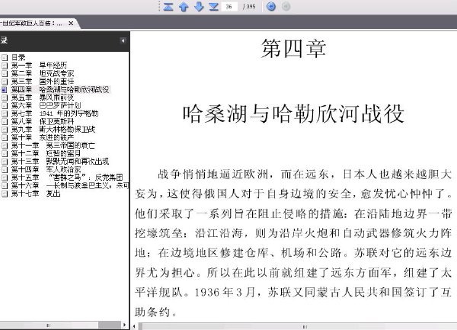Click the bookmark icon beside 目录

point(4,57)
